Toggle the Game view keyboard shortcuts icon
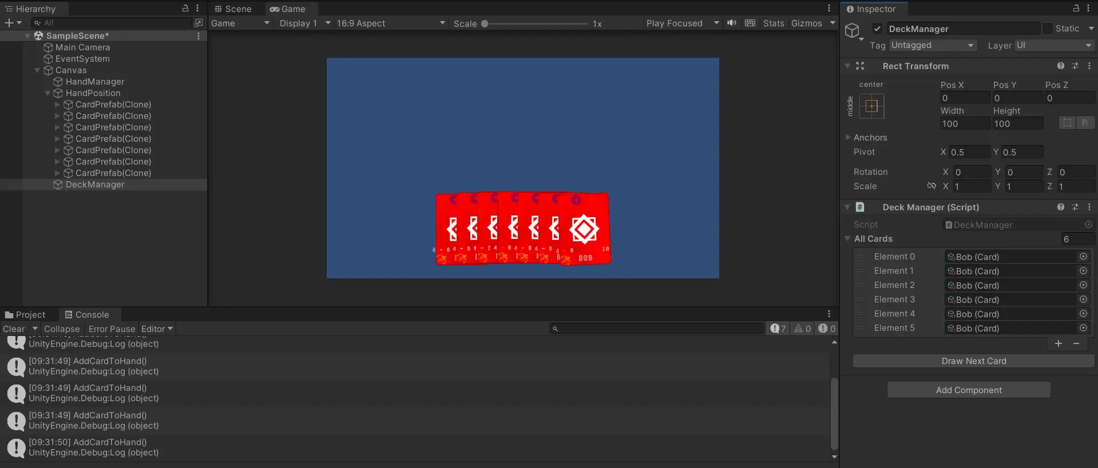 [750, 23]
